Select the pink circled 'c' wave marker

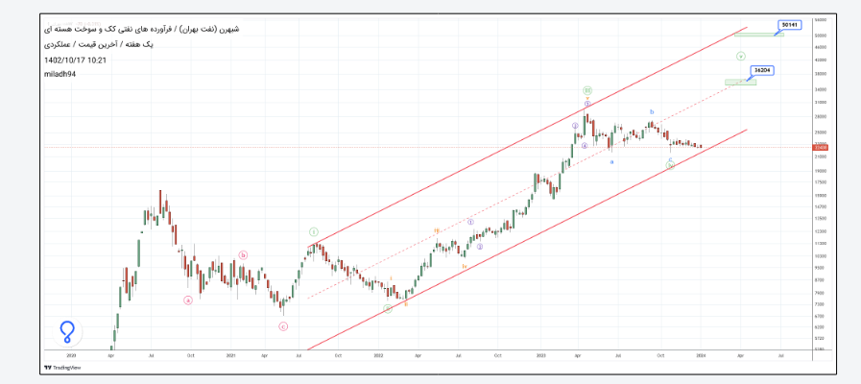tap(283, 326)
